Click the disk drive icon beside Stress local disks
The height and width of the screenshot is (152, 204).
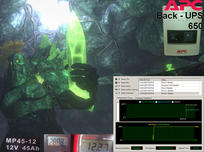116,93
